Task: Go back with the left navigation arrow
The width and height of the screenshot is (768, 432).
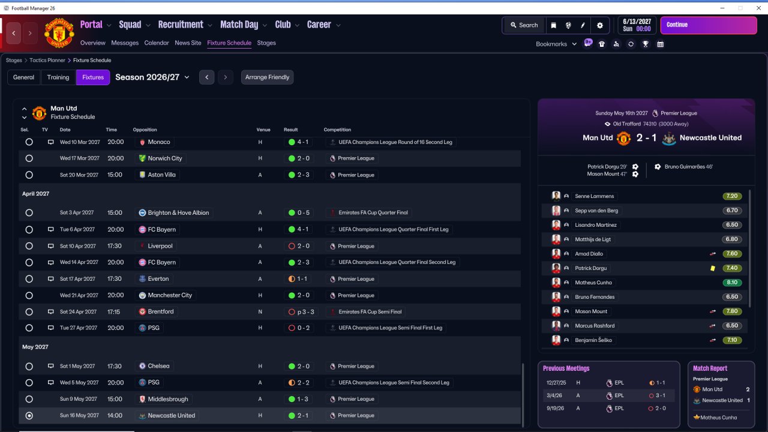Action: tap(14, 33)
